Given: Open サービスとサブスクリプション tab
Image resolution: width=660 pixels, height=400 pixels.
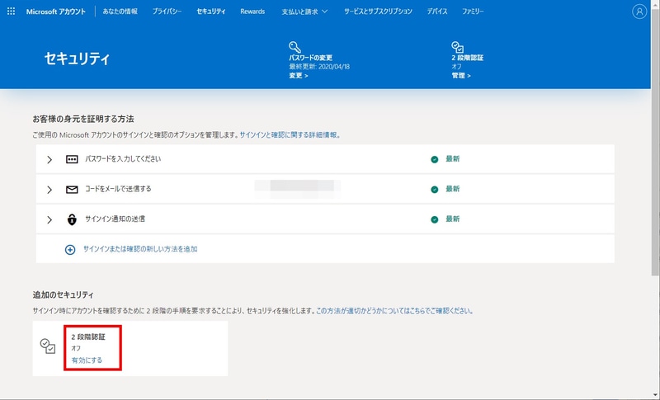Looking at the screenshot, I should point(378,12).
